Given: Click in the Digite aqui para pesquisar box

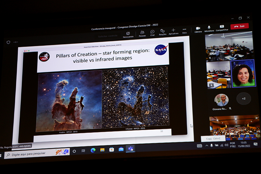Looking at the screenshot, I should pos(37,153).
